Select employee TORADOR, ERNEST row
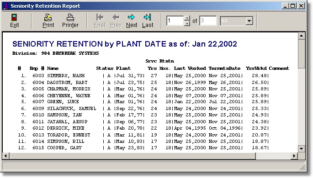Viewport: 313px width, 178px height. point(143,135)
